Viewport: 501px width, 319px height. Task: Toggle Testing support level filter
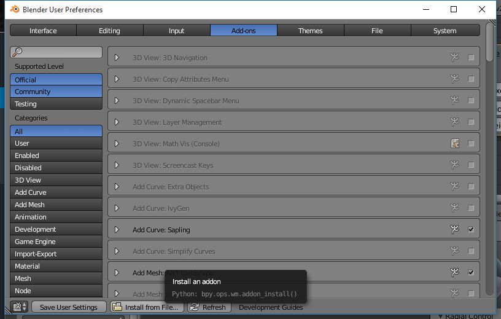coord(56,104)
